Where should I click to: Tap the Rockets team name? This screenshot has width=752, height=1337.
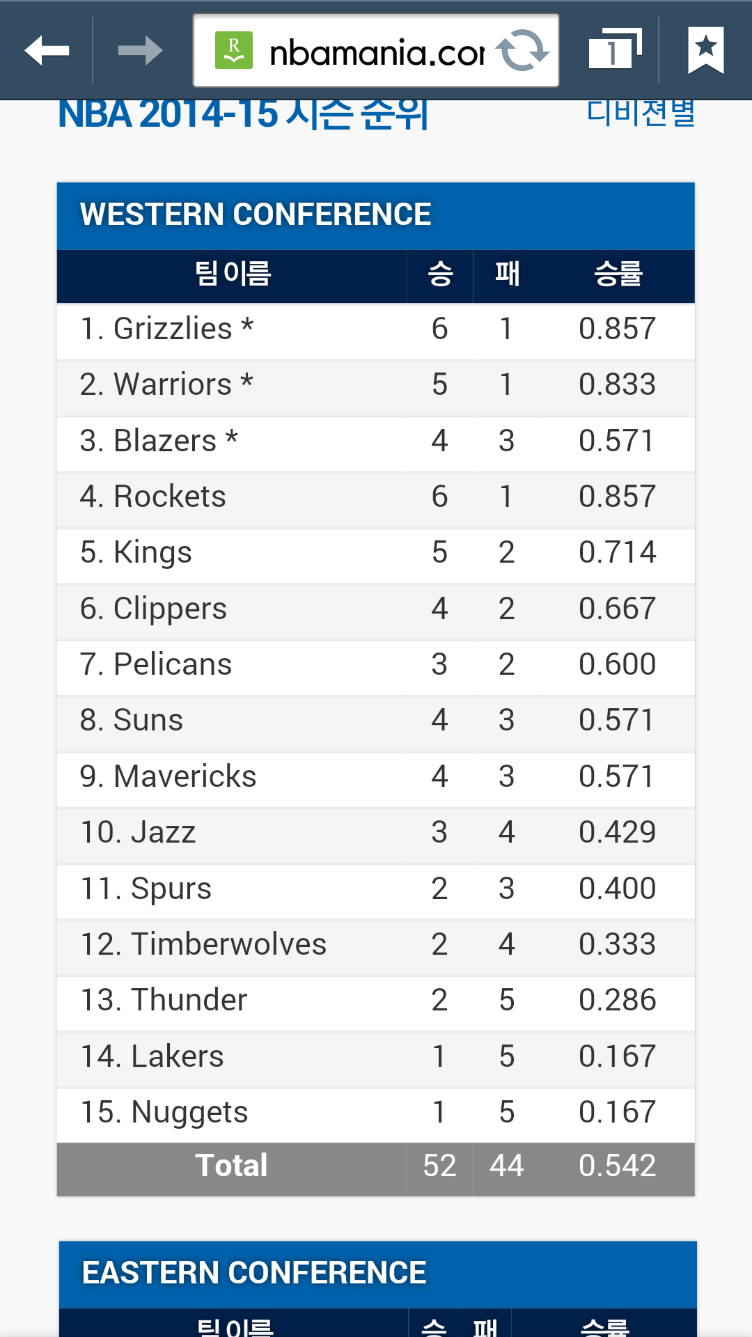click(x=169, y=497)
